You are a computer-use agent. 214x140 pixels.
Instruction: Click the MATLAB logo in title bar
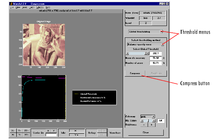point(11,4)
